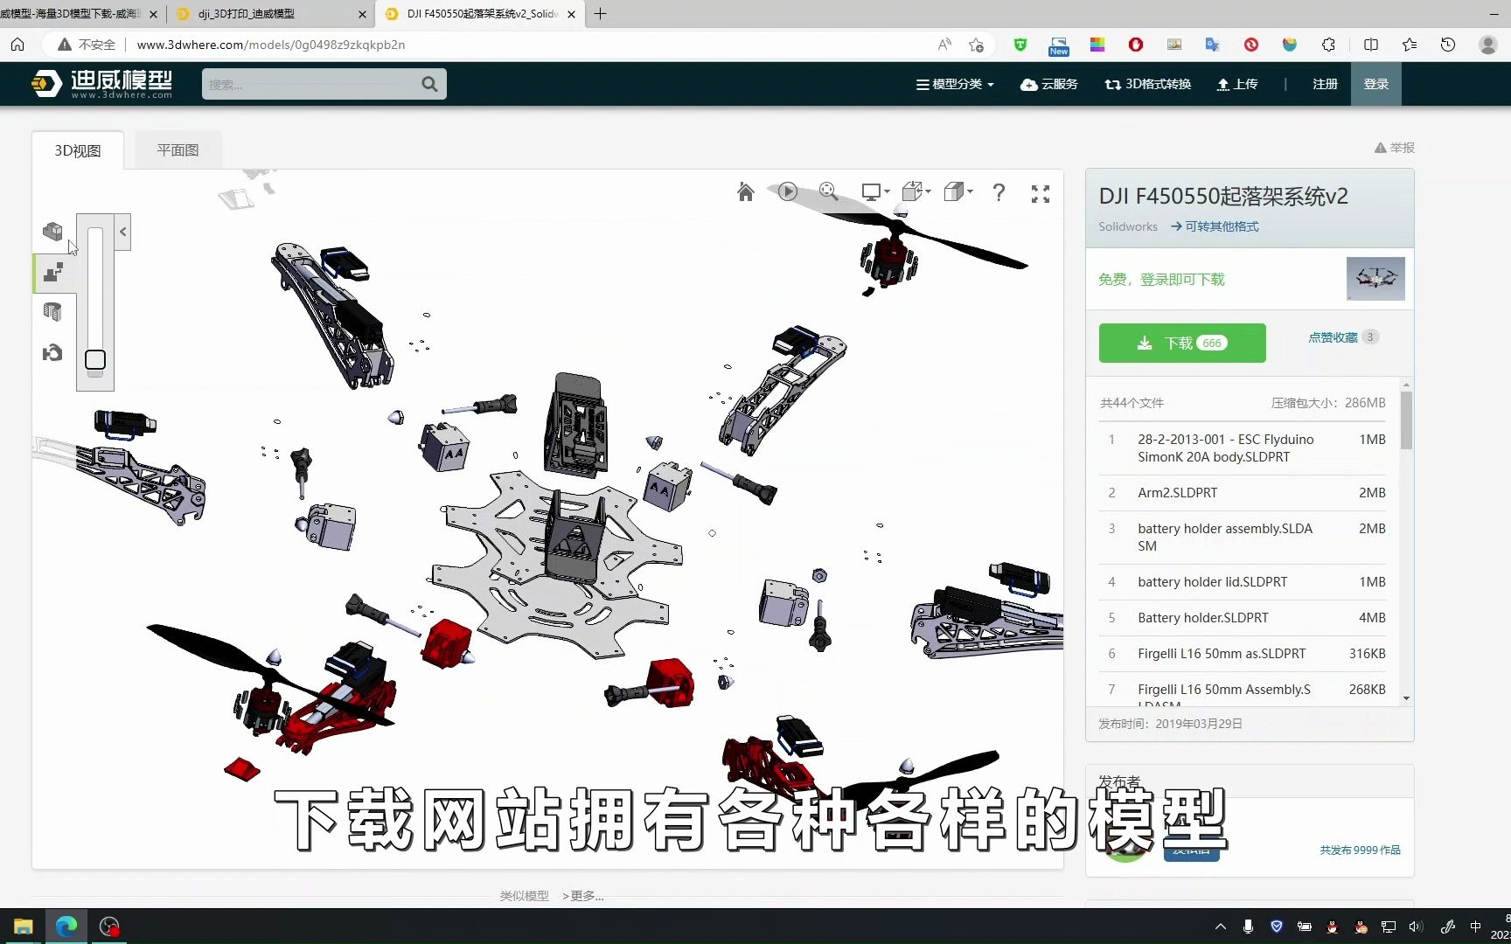
Task: Select file row 28-2-2013-001 ESC Flyduino
Action: [1243, 448]
